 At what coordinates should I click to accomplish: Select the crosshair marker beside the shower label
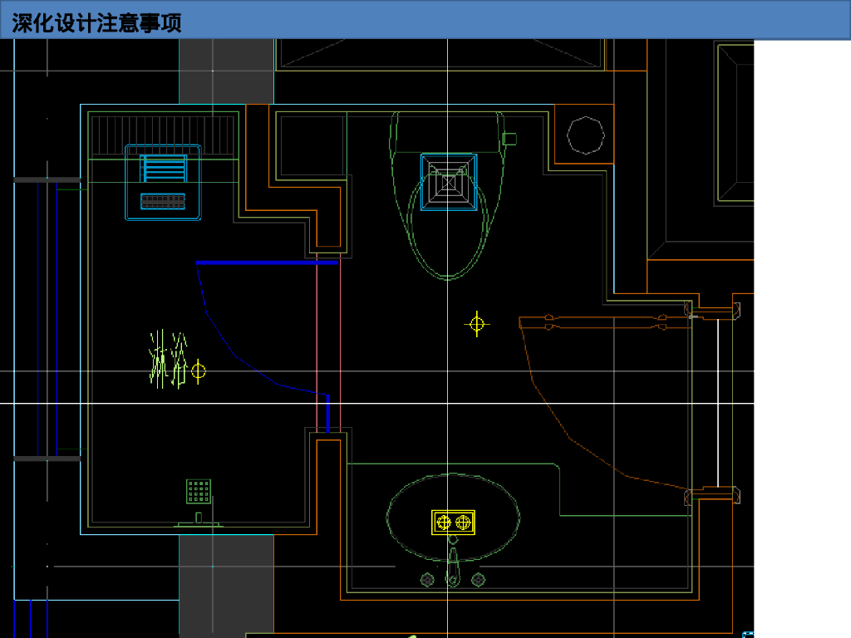tap(198, 371)
